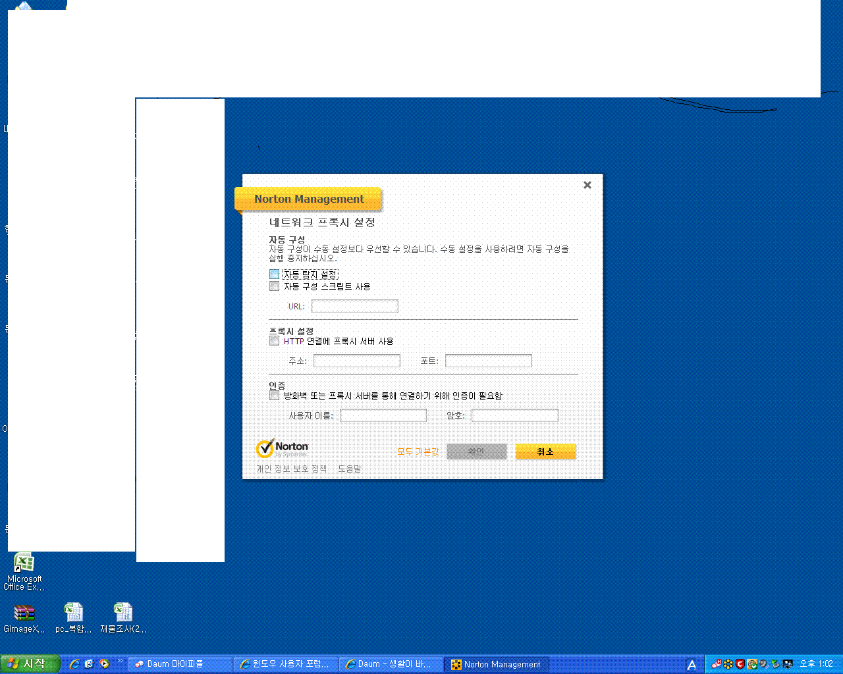Launch media player from Quick Launch
The image size is (843, 674).
coord(104,664)
